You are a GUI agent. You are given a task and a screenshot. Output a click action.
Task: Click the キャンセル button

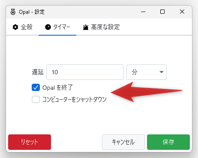point(123,142)
